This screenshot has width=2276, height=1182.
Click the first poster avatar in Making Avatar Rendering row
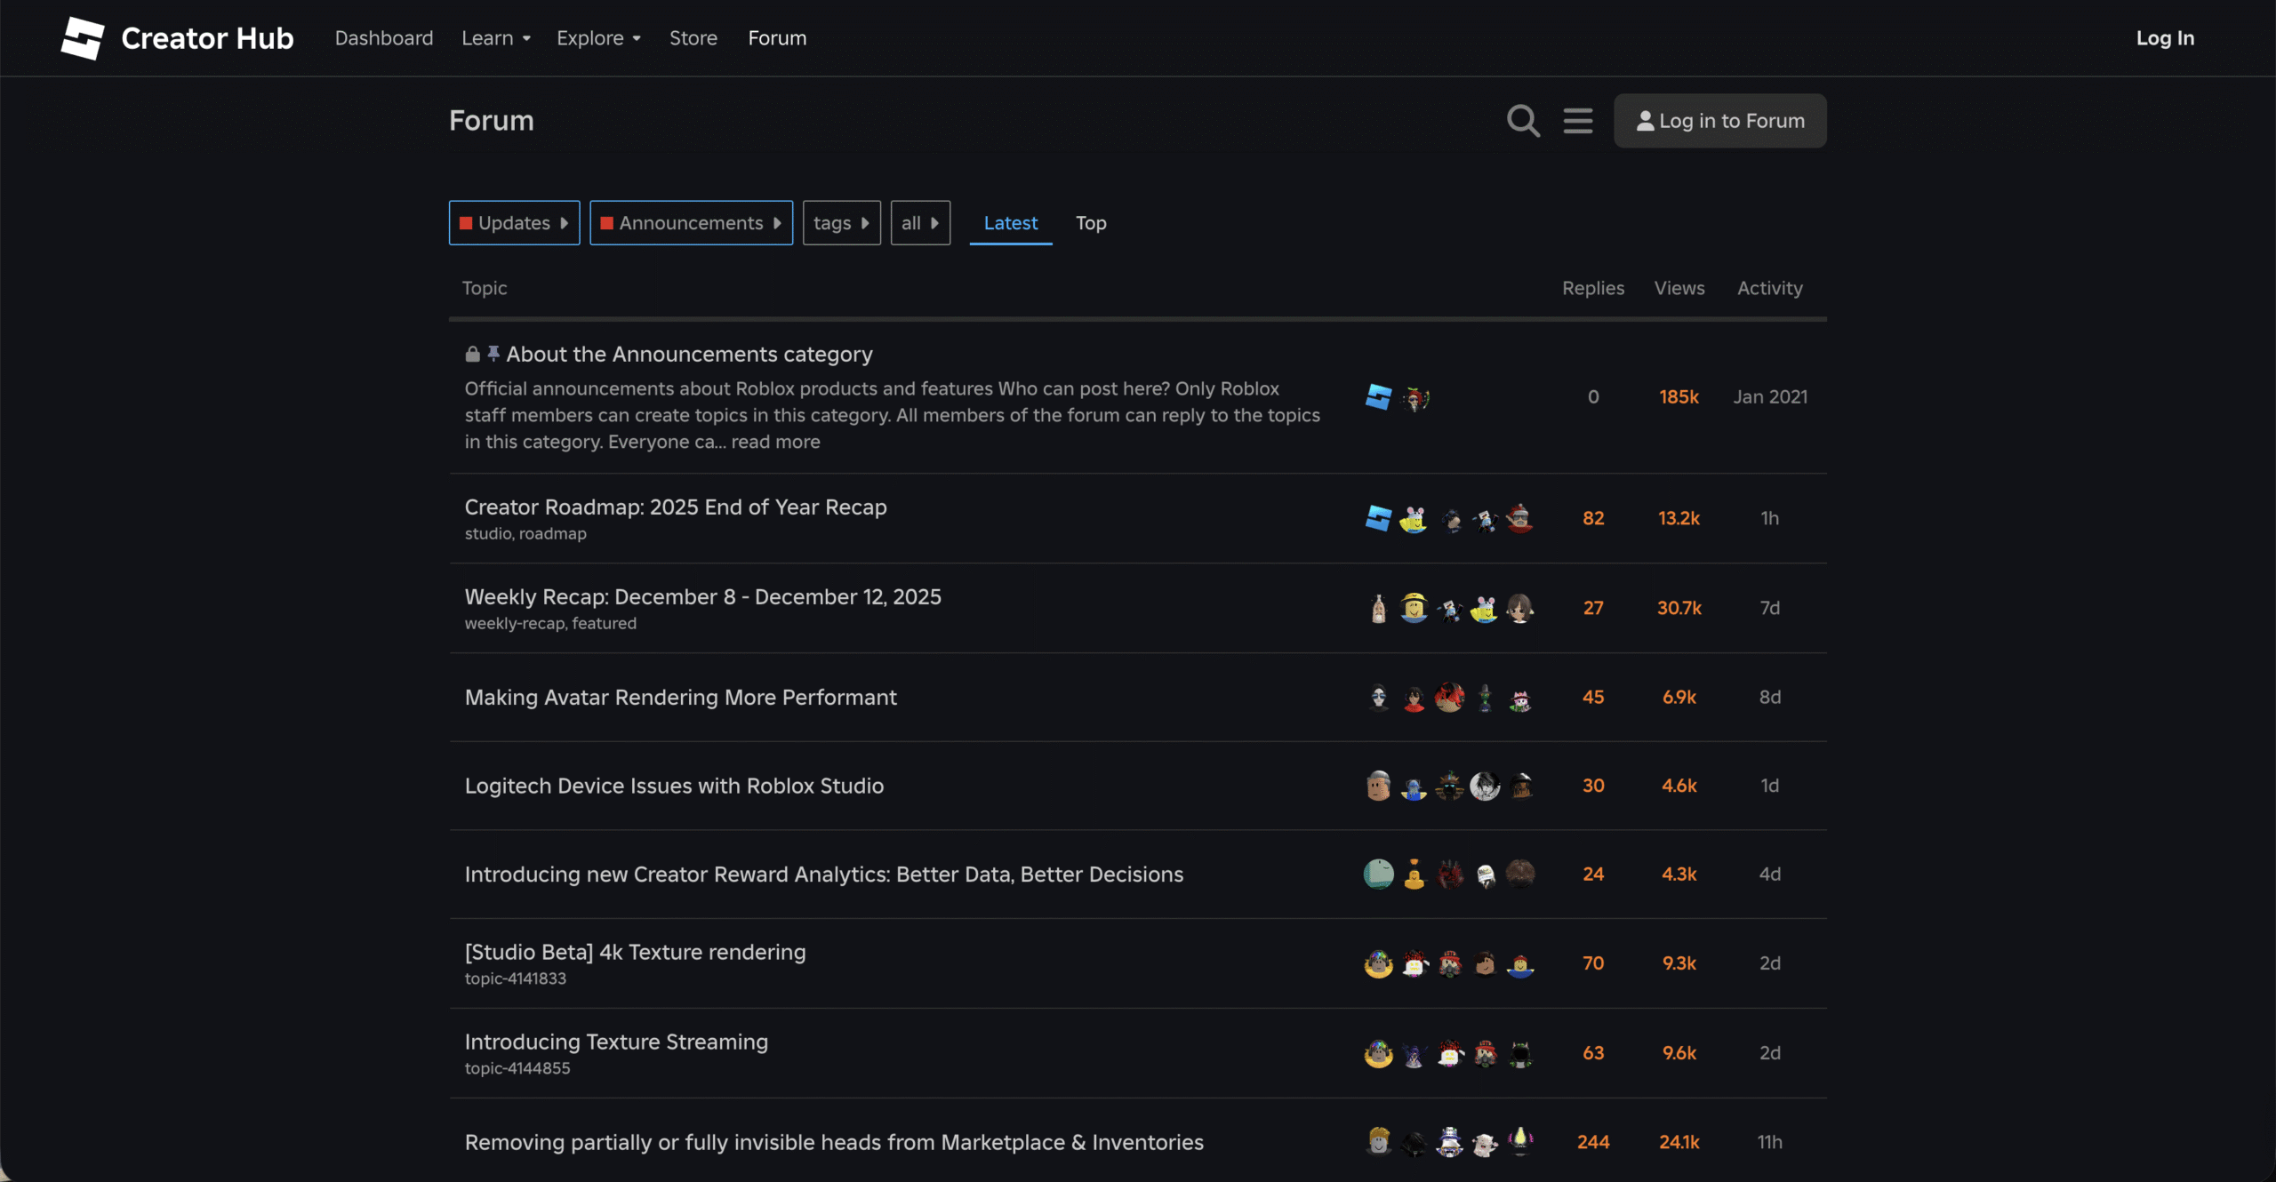pos(1378,698)
